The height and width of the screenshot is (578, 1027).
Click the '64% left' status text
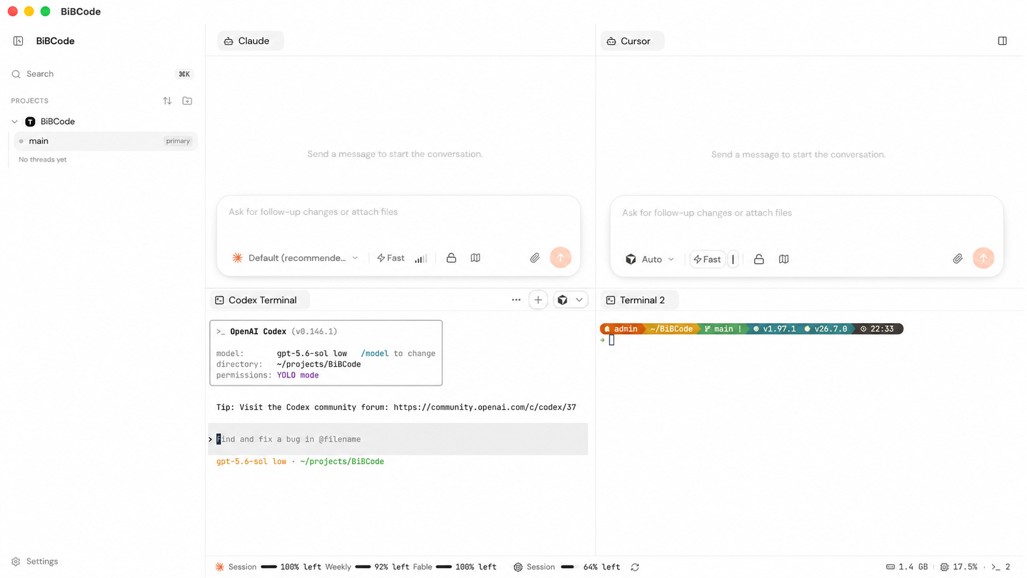(601, 567)
